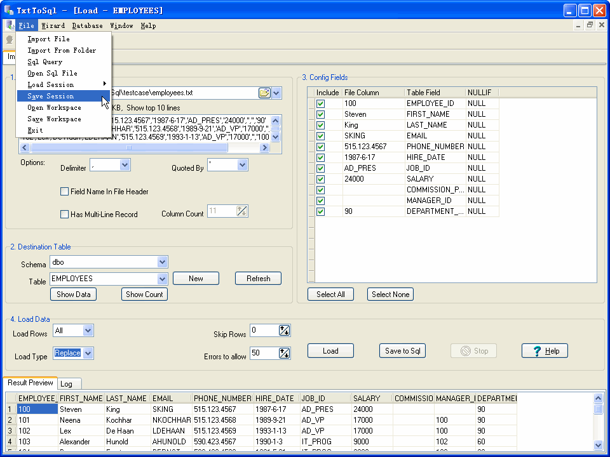Click the Help button with question mark
The image size is (610, 457).
click(x=545, y=351)
